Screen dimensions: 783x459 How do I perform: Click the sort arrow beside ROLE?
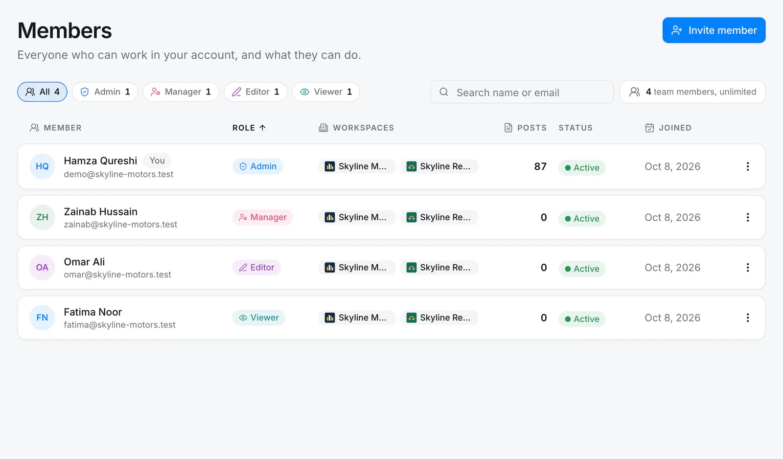tap(262, 128)
